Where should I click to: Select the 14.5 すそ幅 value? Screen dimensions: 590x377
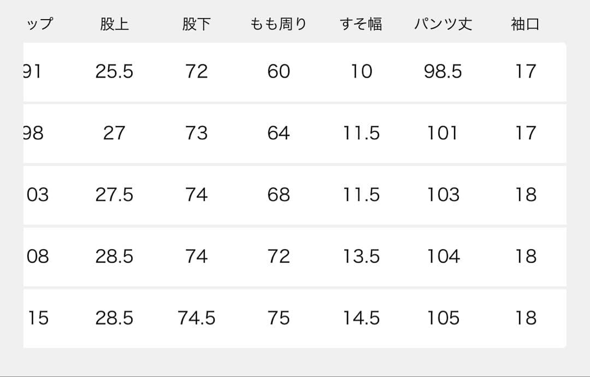pos(361,319)
